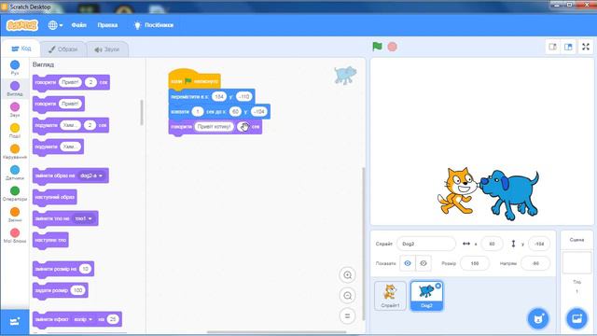Screen dimensions: 597x336
Task: Open the choose a backdrop button
Action: [x=576, y=318]
